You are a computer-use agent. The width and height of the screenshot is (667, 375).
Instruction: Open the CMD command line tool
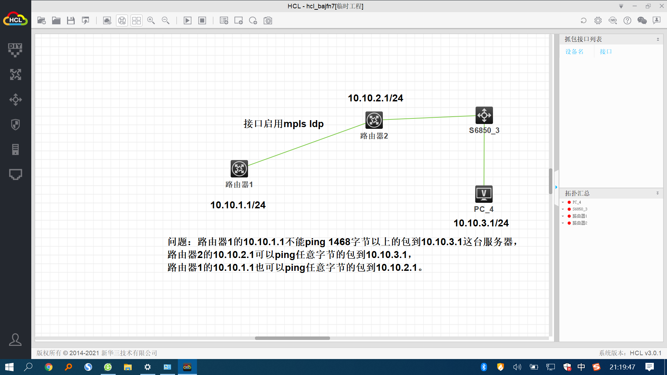(x=612, y=20)
